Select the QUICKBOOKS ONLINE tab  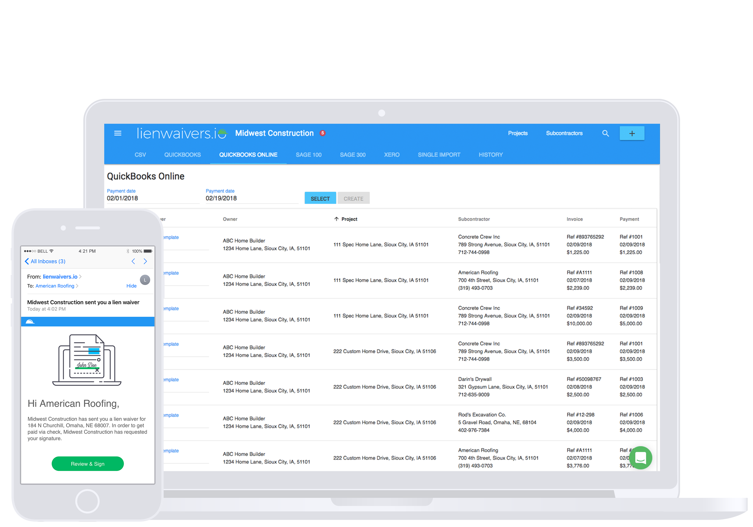click(248, 155)
